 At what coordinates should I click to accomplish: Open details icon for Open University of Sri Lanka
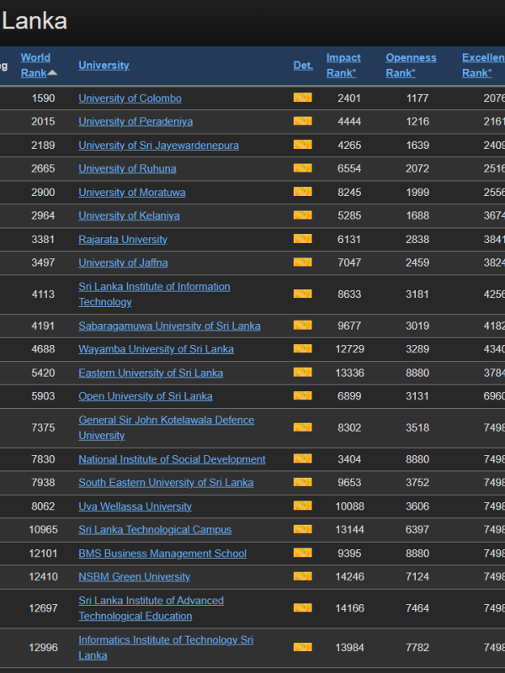[x=302, y=395]
